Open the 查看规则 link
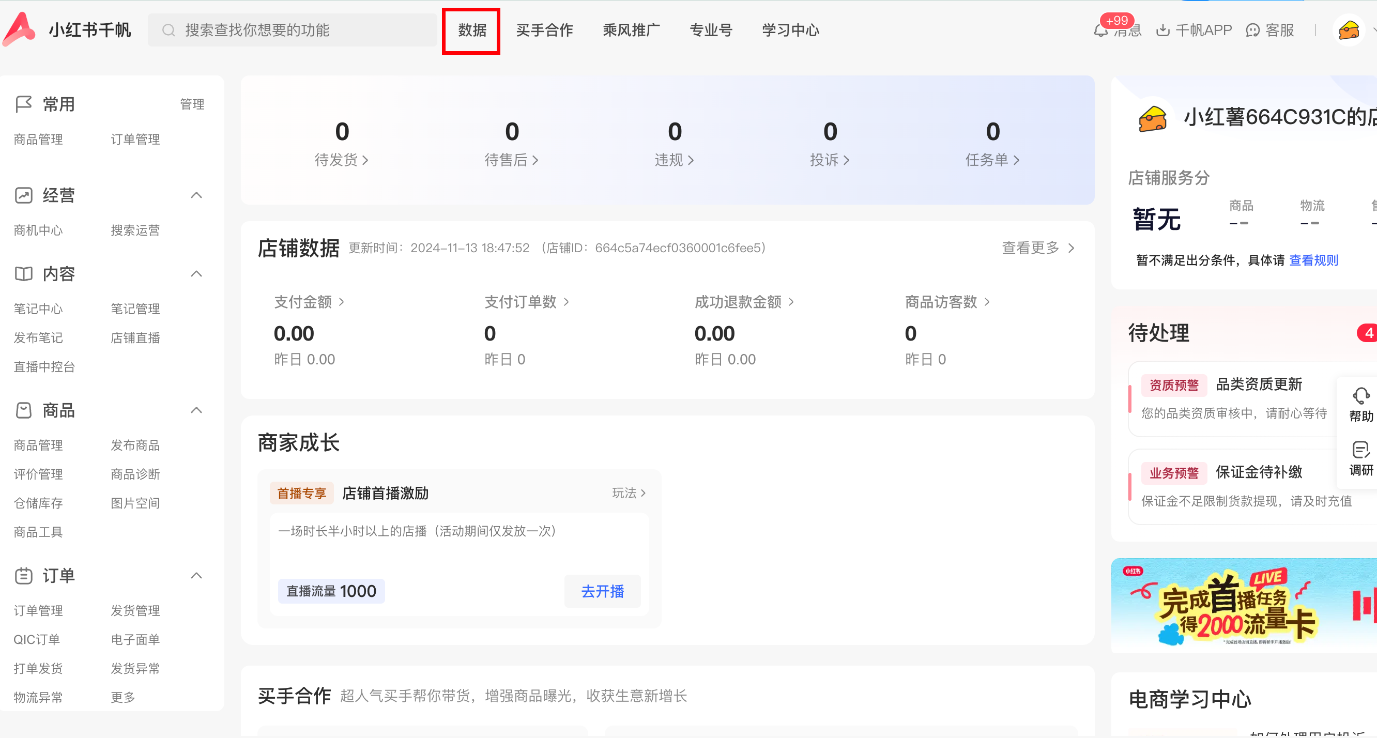 click(1313, 260)
